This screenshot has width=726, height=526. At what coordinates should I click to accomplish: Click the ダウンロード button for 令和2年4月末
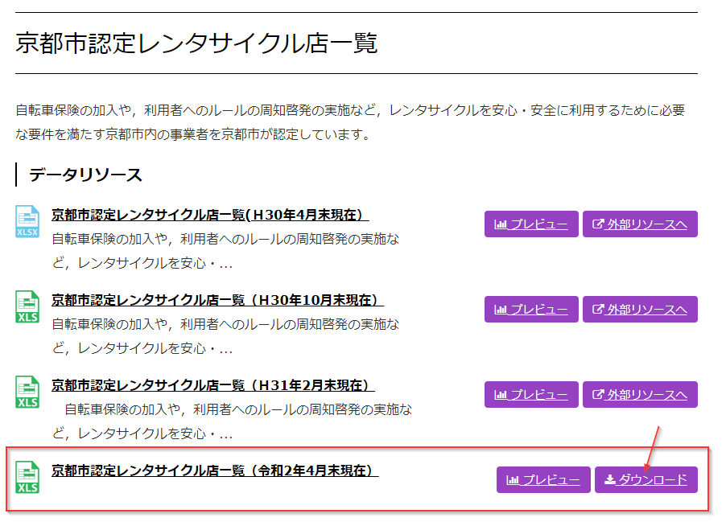tap(646, 479)
